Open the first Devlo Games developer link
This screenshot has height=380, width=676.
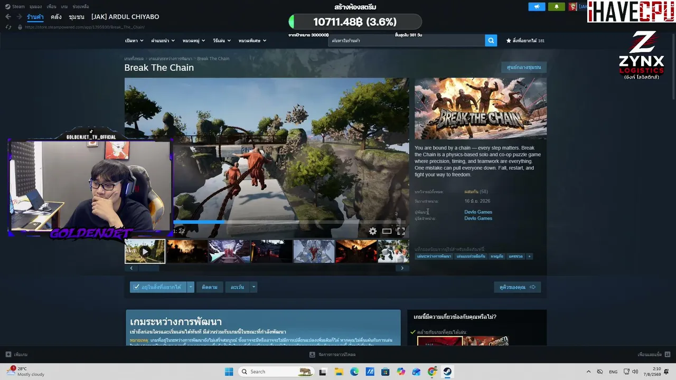(478, 212)
